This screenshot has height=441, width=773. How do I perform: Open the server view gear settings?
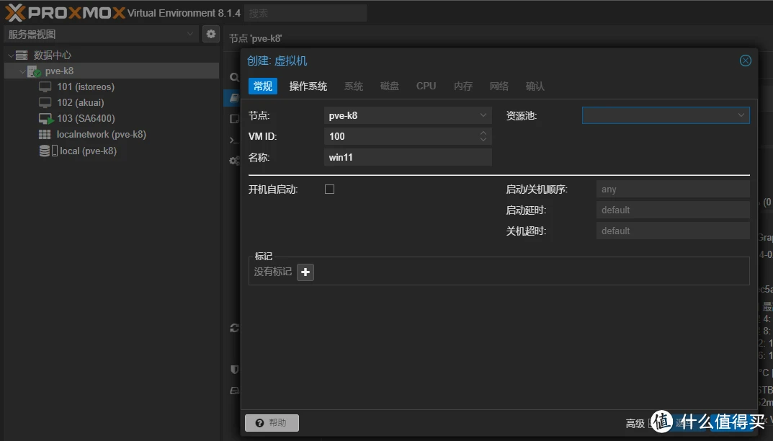[x=210, y=34]
